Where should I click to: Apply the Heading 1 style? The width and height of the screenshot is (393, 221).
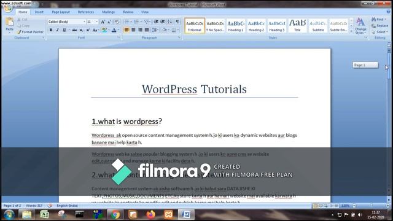236,26
